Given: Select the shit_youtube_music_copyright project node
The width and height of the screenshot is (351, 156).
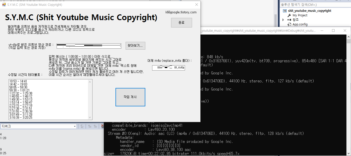Looking at the screenshot, I should tap(310, 11).
